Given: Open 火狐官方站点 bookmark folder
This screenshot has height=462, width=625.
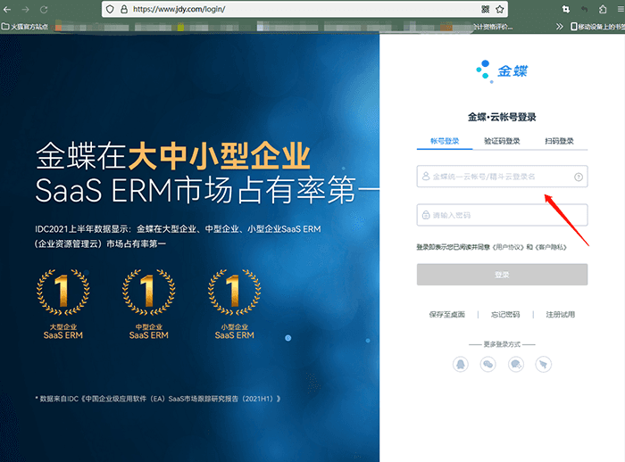Looking at the screenshot, I should click(x=25, y=27).
